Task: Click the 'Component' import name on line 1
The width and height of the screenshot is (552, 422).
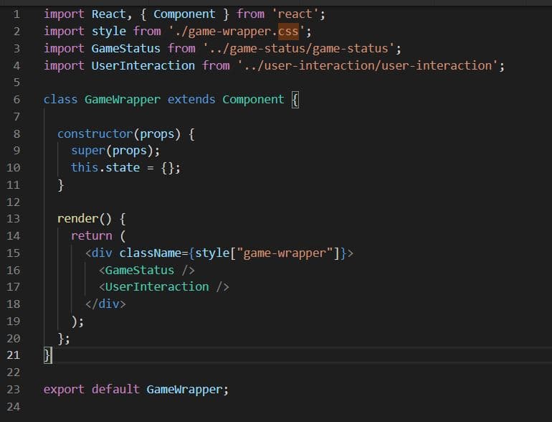Action: pyautogui.click(x=184, y=14)
